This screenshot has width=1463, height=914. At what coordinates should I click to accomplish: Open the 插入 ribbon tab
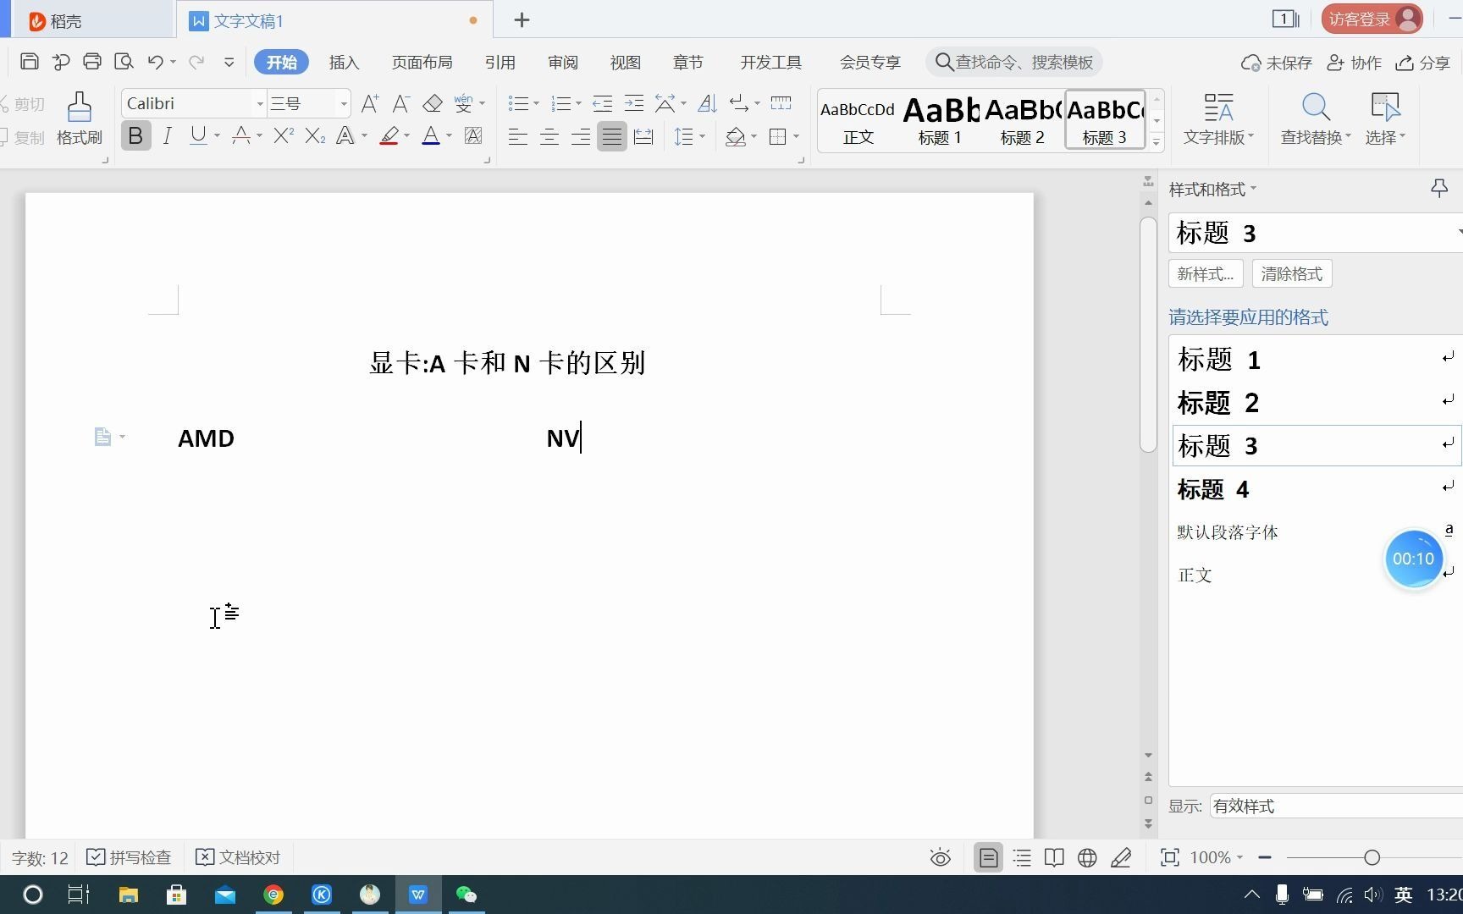click(344, 62)
